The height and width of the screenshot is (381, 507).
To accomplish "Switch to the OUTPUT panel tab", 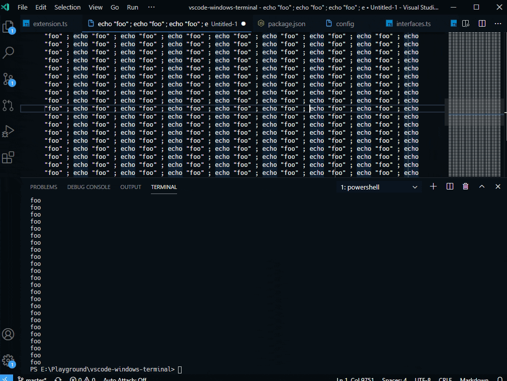I will click(131, 187).
